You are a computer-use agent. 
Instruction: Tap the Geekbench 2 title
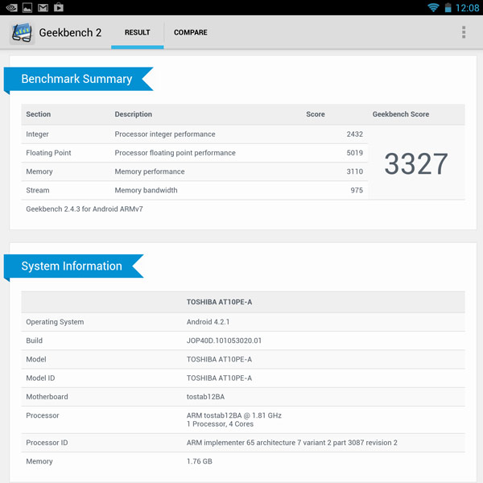70,33
